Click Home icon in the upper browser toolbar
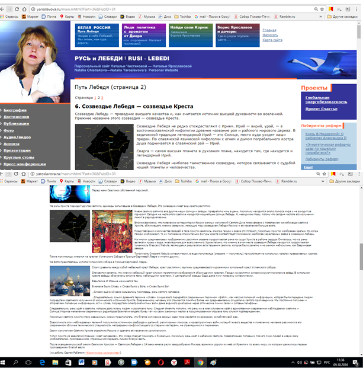 pyautogui.click(x=24, y=9)
